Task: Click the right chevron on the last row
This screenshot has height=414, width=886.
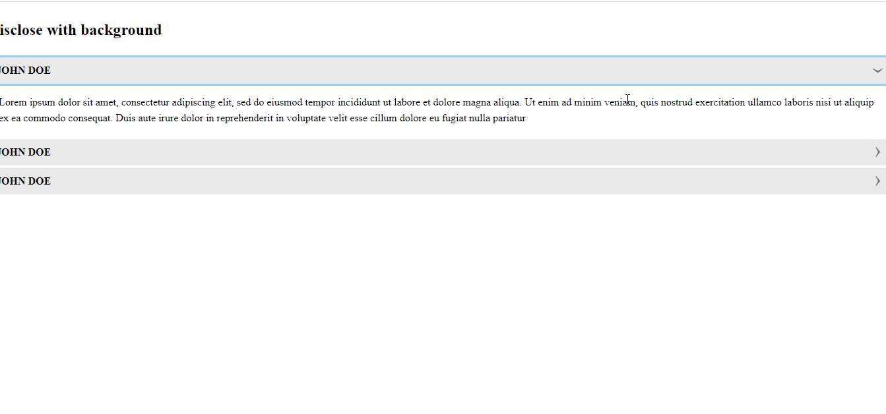Action: [x=877, y=181]
